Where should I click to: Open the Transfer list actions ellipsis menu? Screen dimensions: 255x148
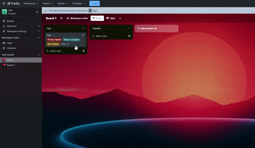tap(129, 28)
